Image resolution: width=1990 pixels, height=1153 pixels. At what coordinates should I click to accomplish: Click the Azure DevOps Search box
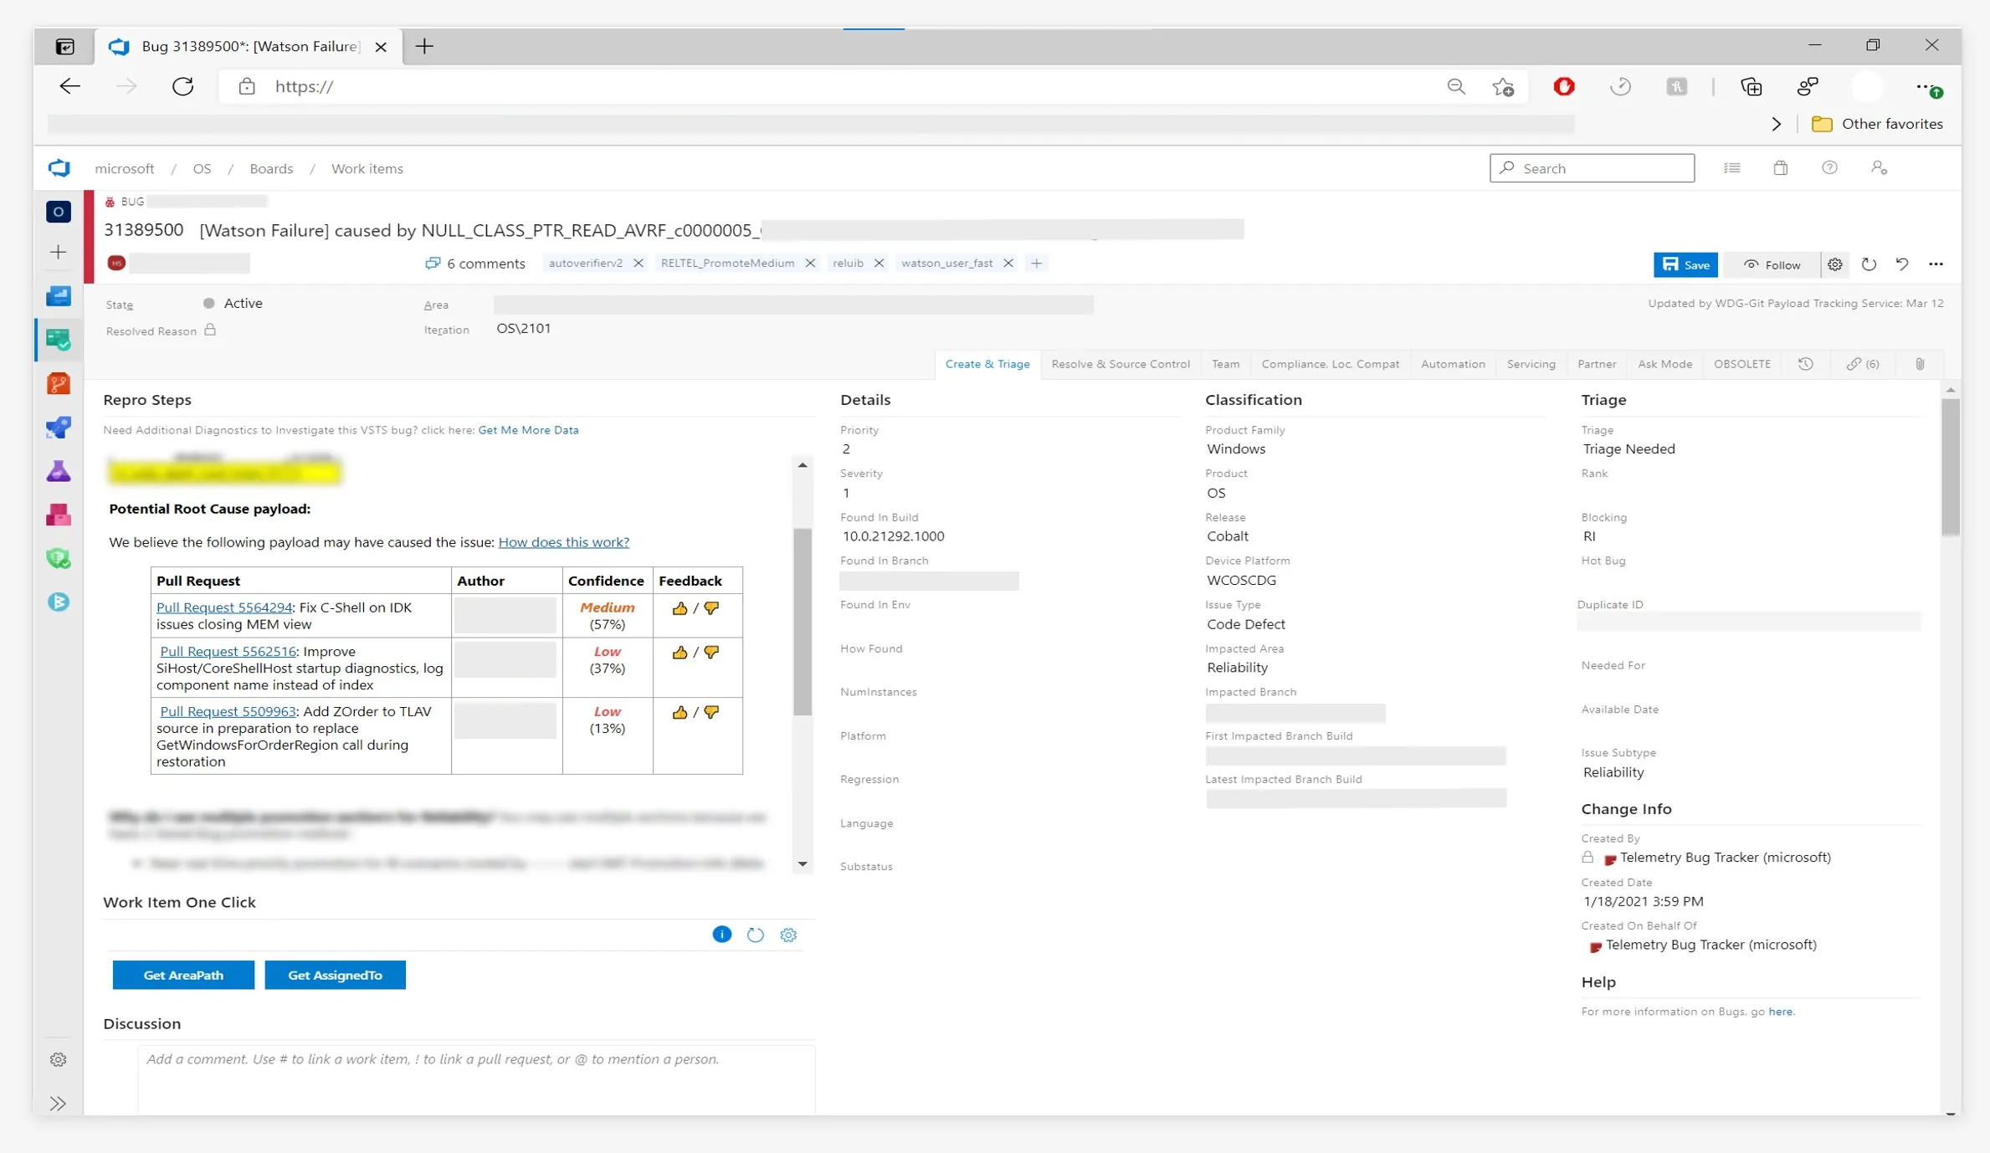pos(1592,168)
